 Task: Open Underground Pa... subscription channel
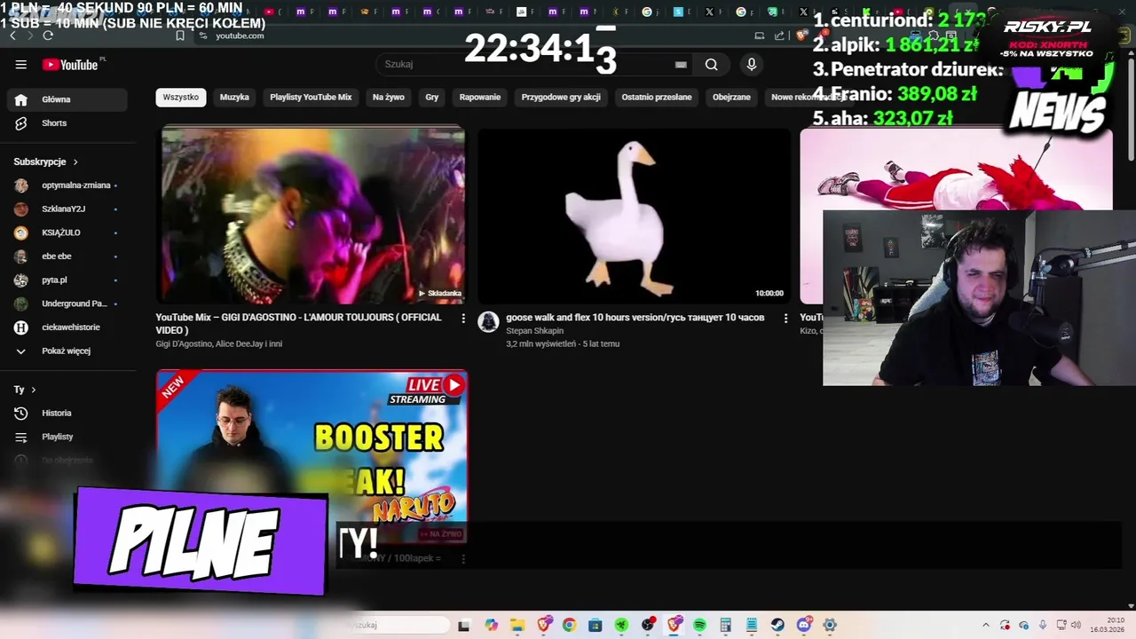67,304
